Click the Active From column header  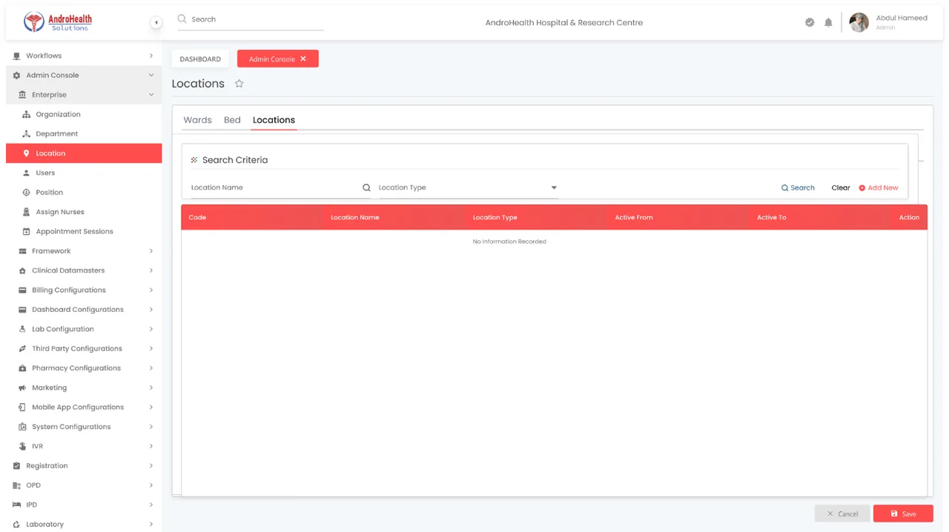634,217
